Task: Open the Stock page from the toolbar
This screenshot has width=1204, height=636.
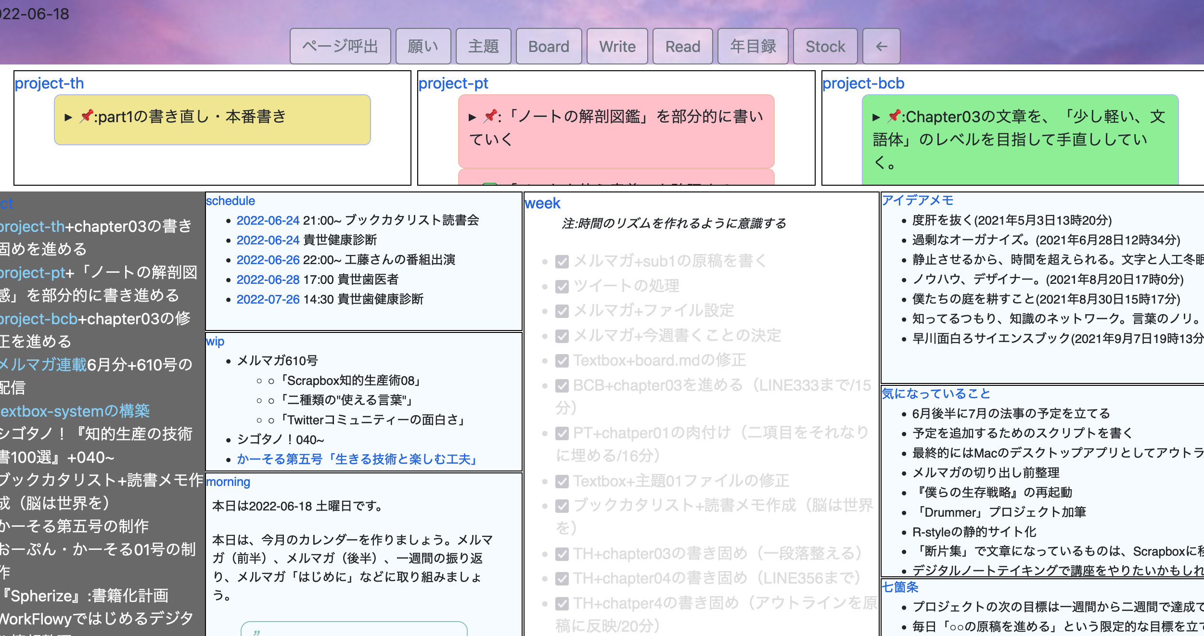Action: coord(825,46)
